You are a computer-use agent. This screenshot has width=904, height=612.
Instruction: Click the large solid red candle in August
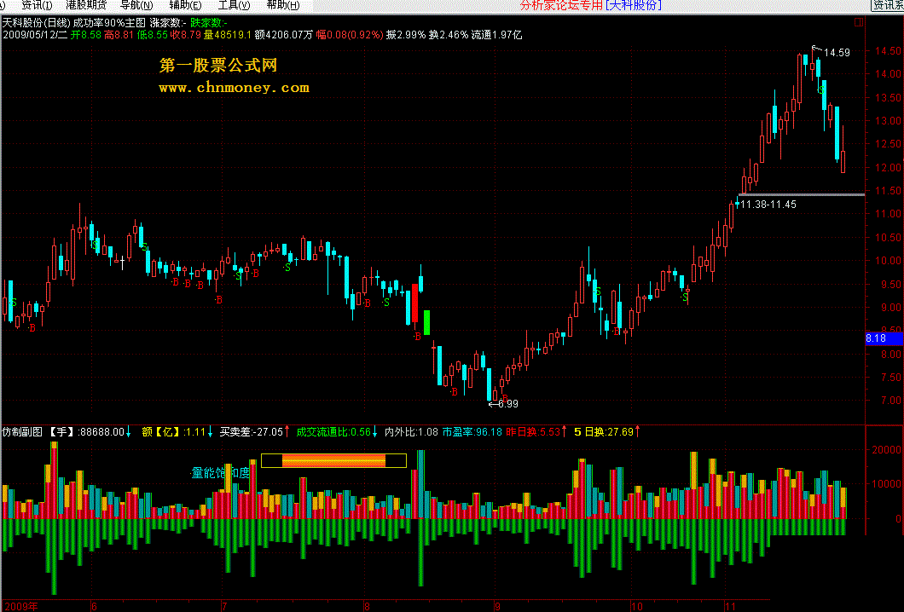[x=414, y=303]
